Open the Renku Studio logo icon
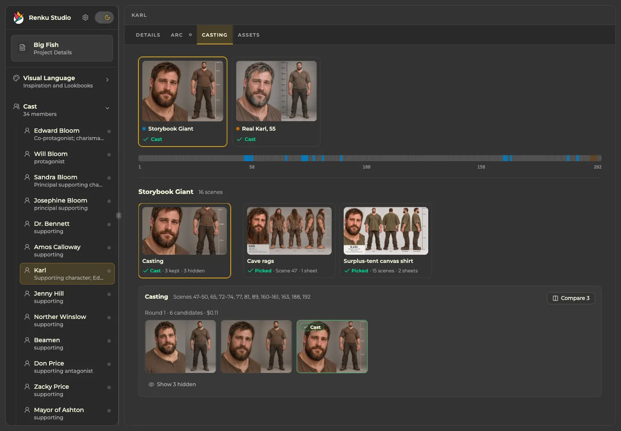 [x=19, y=17]
